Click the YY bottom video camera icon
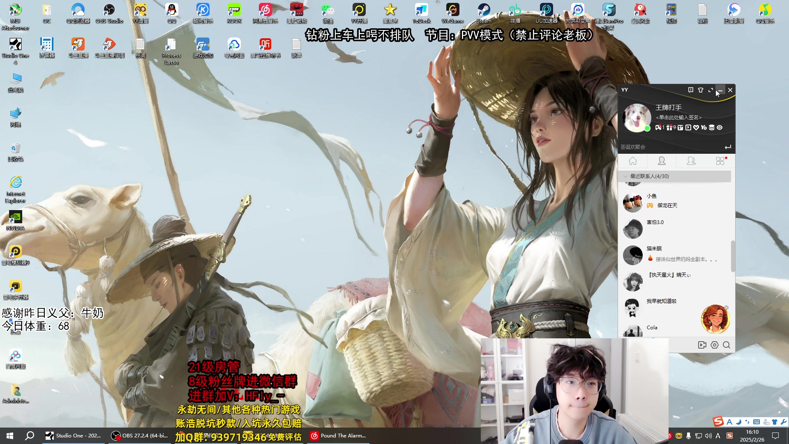 (x=702, y=345)
